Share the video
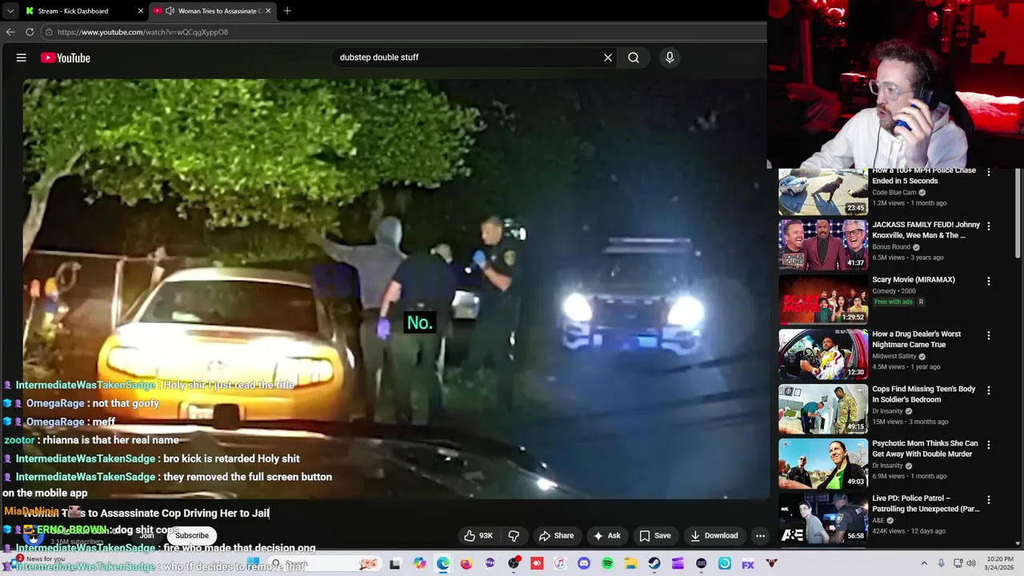 point(556,536)
